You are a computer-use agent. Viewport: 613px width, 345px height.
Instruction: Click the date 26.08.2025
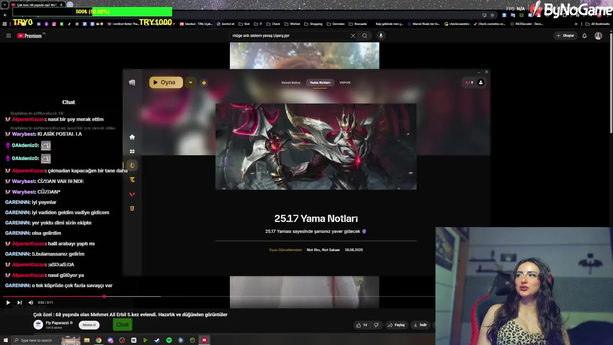click(x=354, y=250)
